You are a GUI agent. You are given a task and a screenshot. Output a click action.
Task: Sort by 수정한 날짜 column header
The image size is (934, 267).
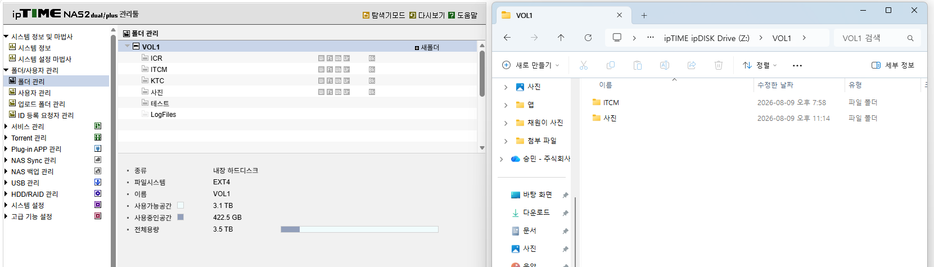[x=775, y=85]
